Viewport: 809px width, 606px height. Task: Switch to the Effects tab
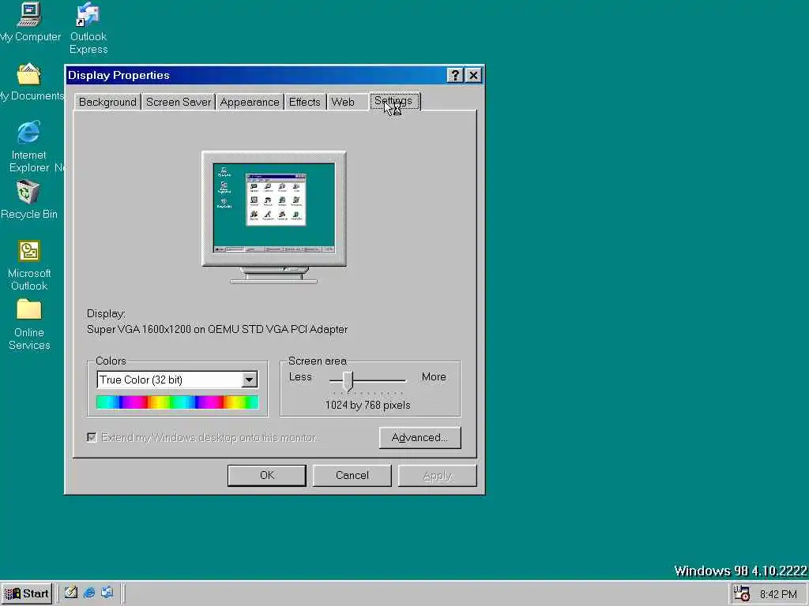304,102
